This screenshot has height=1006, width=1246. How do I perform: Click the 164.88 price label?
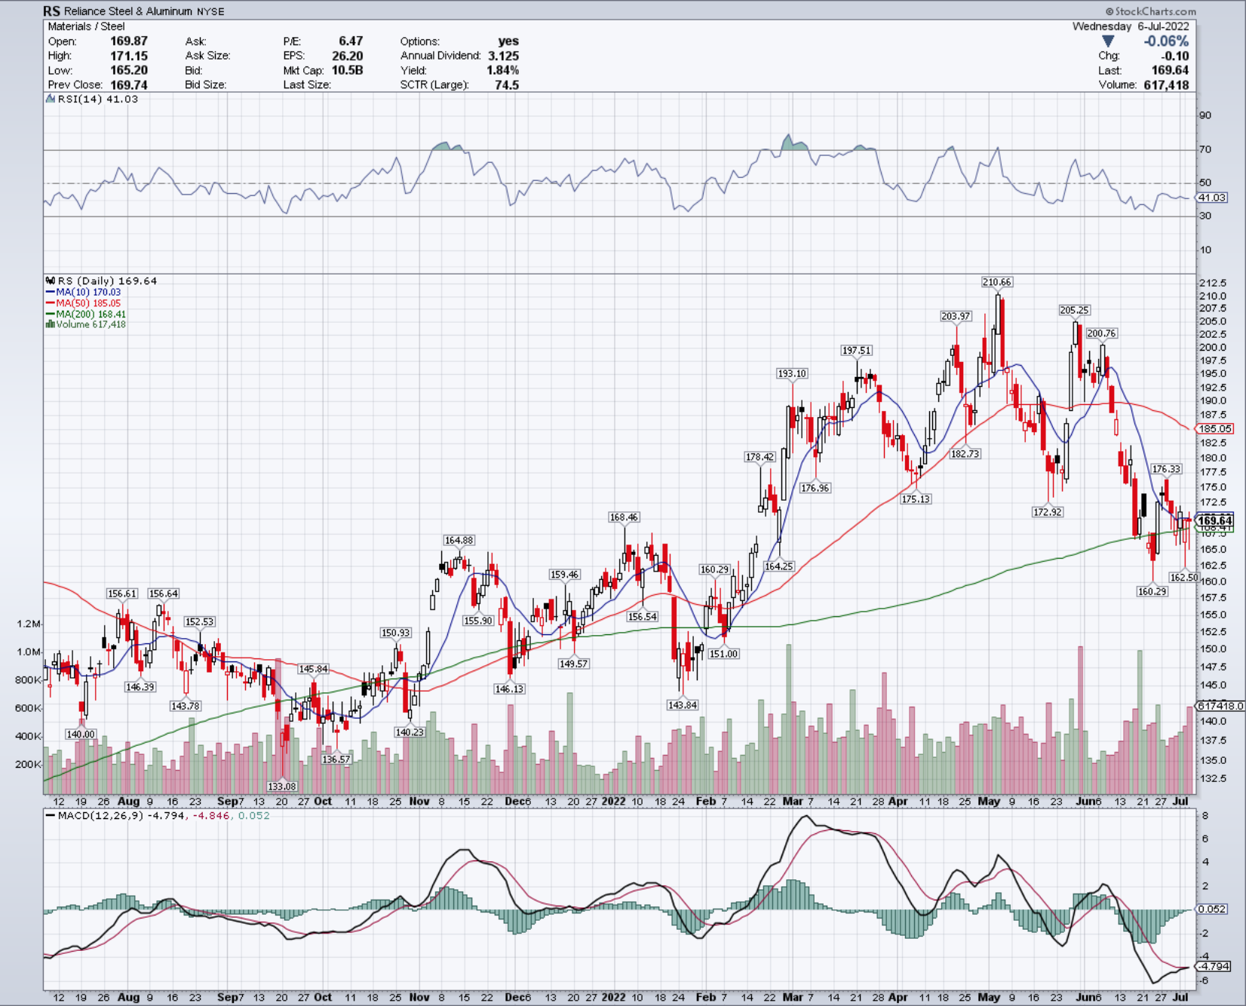[x=459, y=540]
